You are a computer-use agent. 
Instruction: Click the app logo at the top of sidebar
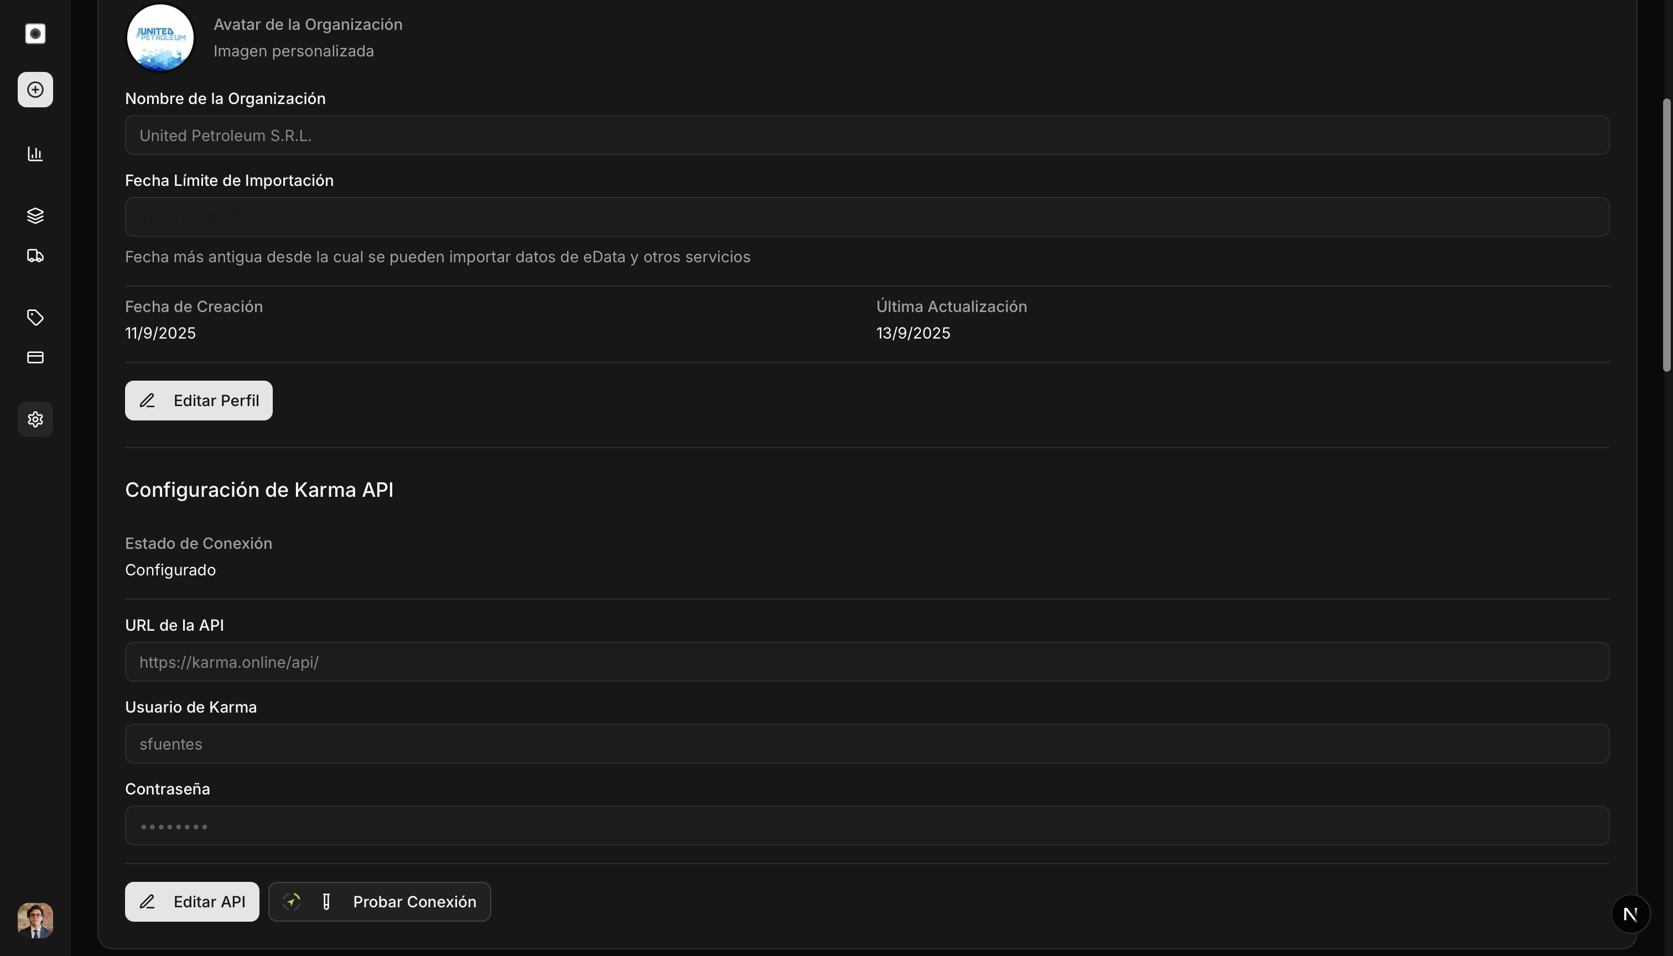(x=34, y=34)
